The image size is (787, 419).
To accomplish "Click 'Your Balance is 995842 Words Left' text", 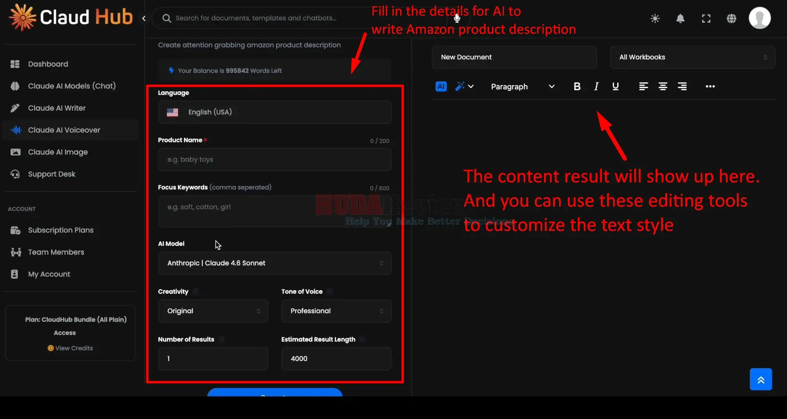I will coord(230,71).
